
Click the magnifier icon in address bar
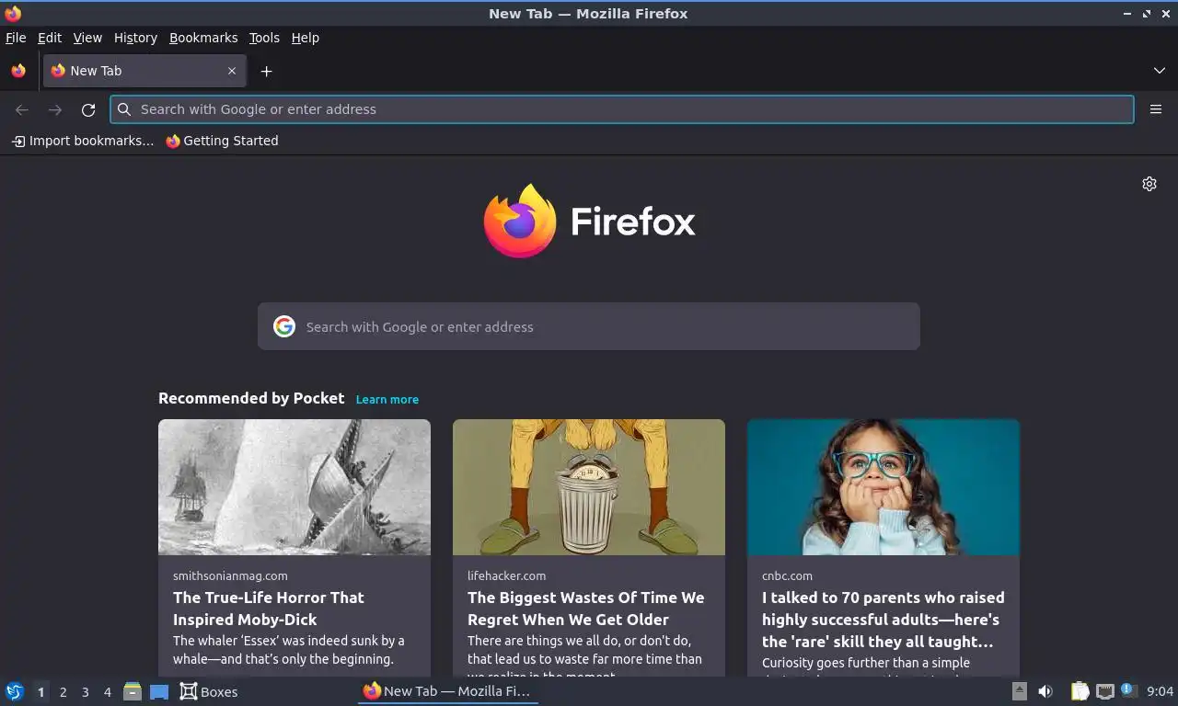click(x=124, y=109)
